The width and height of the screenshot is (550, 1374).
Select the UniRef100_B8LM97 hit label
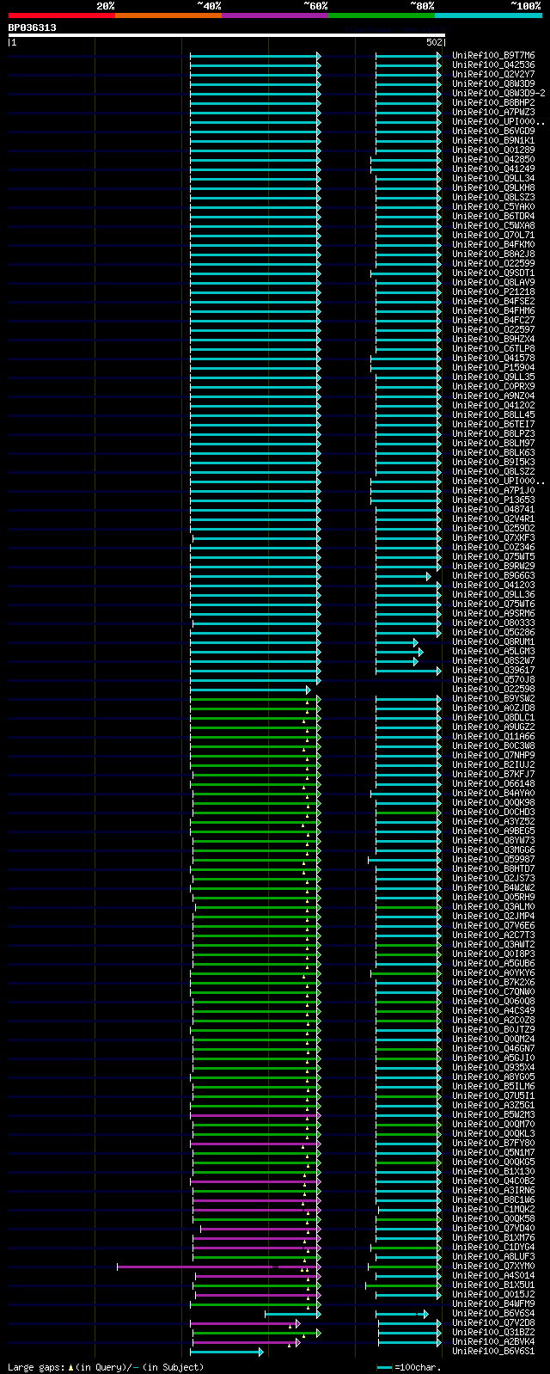pos(493,443)
